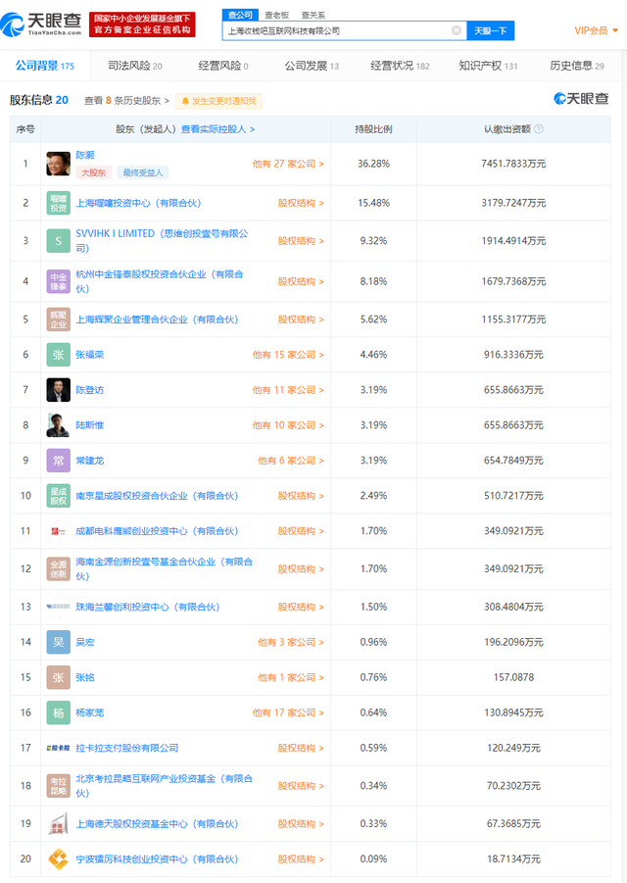This screenshot has width=627, height=883.
Task: Switch to 司法风险 tab
Action: (135, 66)
